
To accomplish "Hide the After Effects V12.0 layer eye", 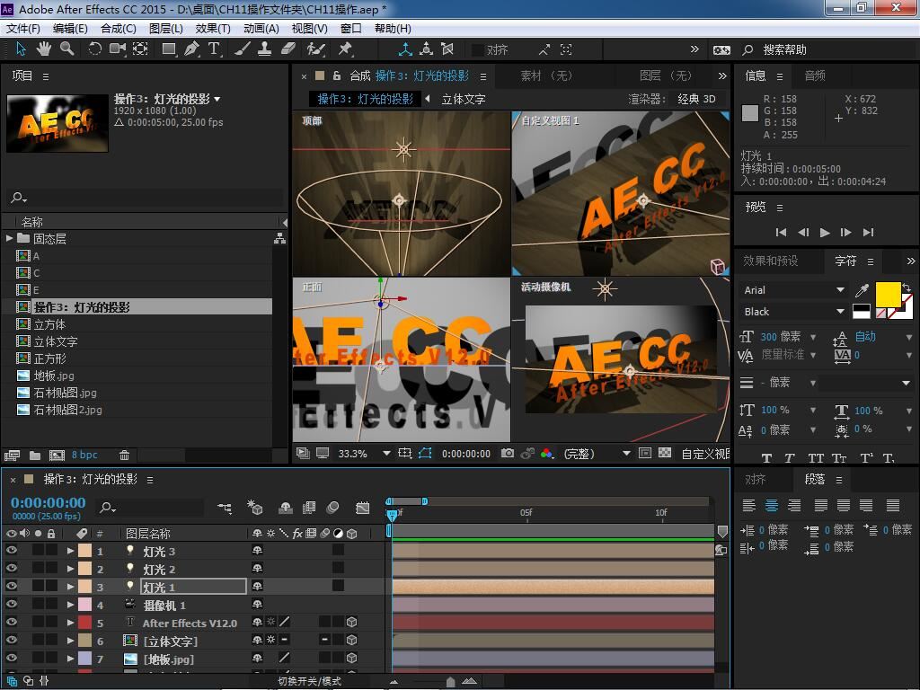I will pos(11,622).
